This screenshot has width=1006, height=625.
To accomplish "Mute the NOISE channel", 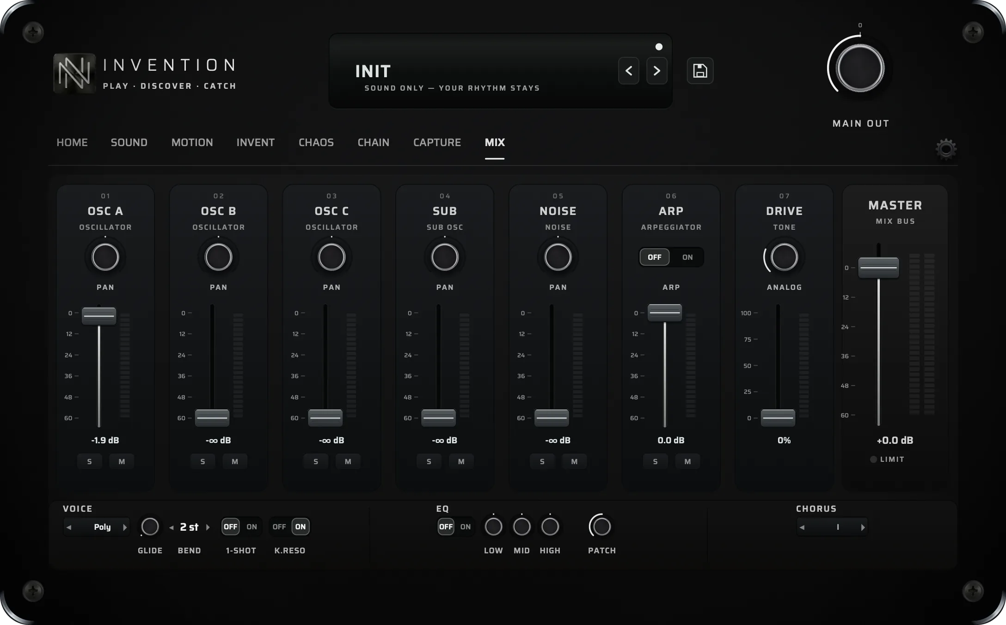I will pos(574,461).
